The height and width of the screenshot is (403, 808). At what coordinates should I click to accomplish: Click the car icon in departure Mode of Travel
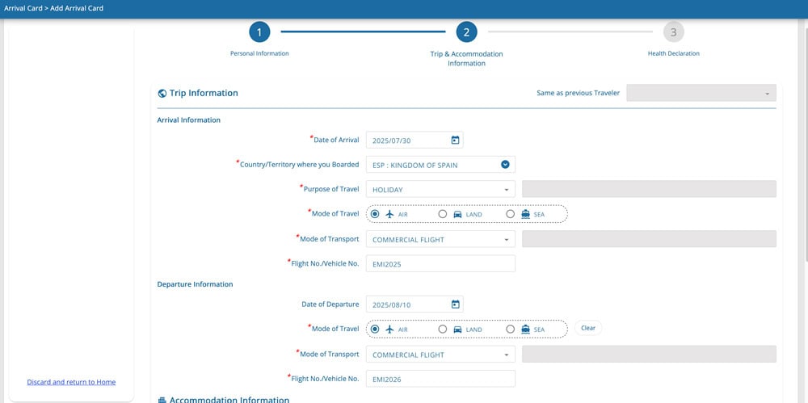457,330
